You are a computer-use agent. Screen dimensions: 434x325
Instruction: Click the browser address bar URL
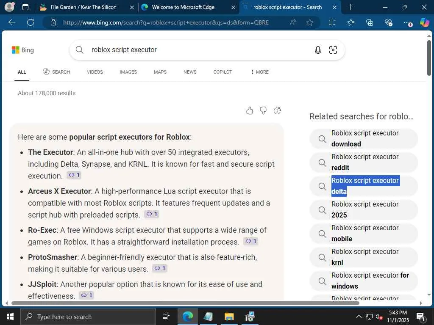coord(166,22)
